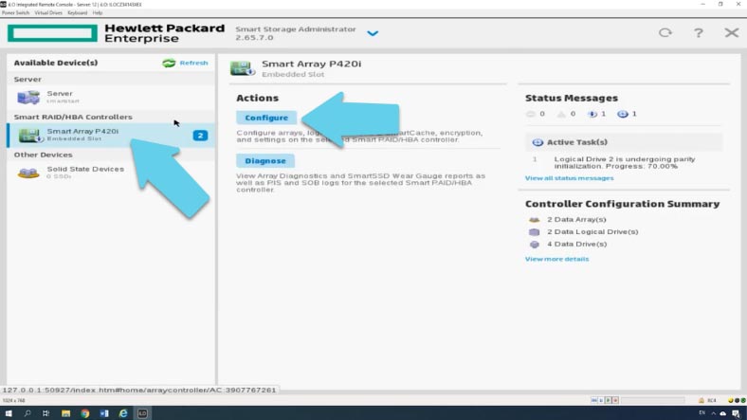
Task: Open the Keyboard menu
Action: (x=77, y=13)
